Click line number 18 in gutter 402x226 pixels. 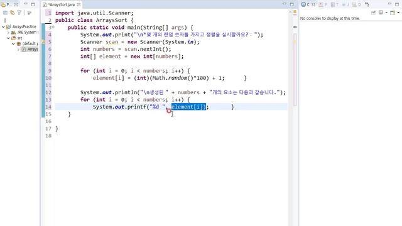48,136
